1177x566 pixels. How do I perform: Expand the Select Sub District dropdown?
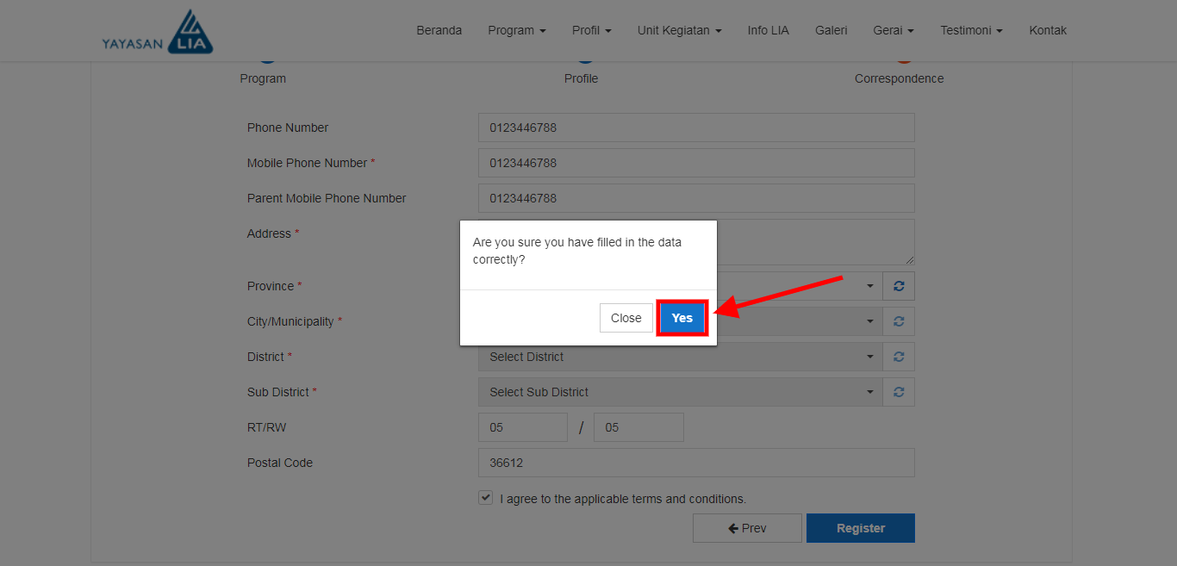(x=680, y=392)
